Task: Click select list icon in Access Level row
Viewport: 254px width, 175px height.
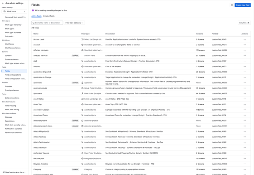Action: click(82, 39)
